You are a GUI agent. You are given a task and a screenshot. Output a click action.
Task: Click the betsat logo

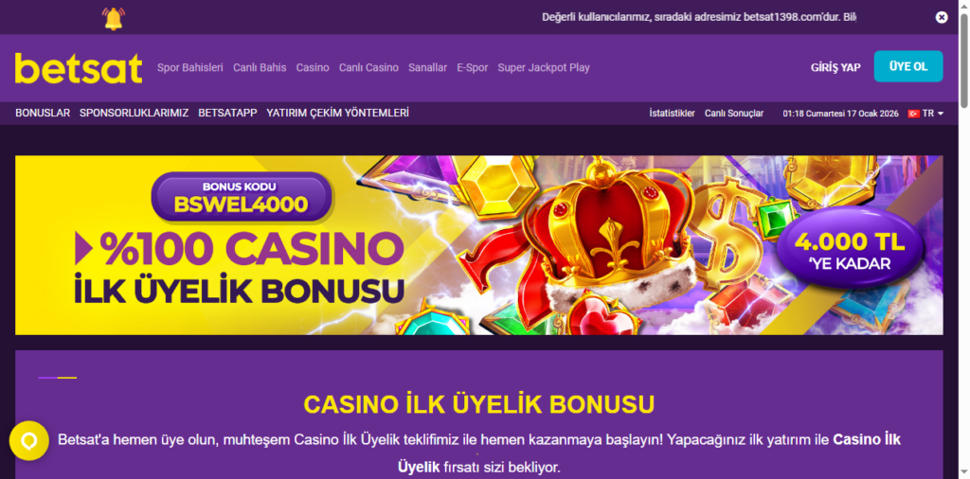coord(79,68)
